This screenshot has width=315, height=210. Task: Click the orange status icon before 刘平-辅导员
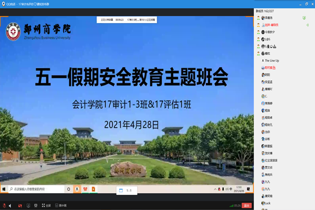click(258, 25)
